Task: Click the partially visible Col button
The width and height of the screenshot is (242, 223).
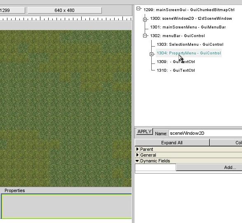Action: point(226,143)
